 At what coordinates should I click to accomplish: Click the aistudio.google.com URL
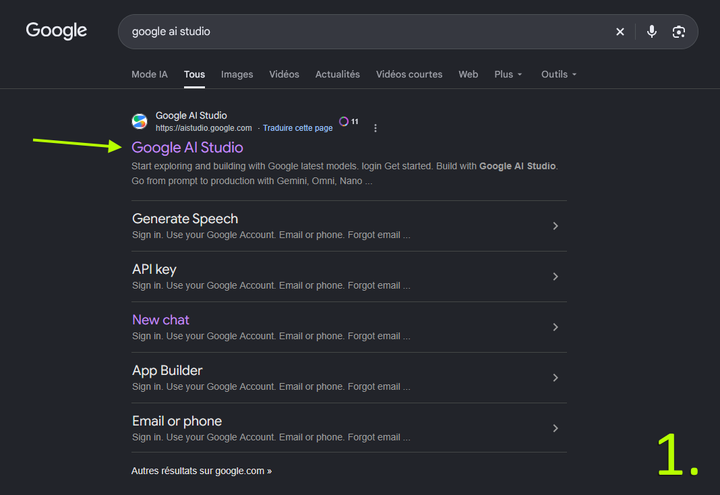(204, 128)
